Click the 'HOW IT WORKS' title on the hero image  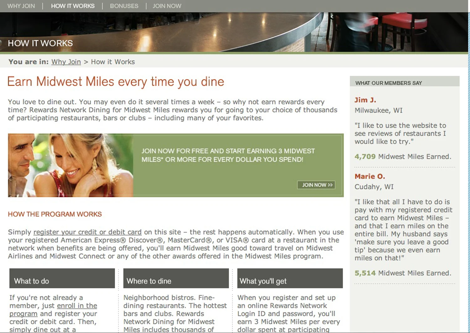40,43
